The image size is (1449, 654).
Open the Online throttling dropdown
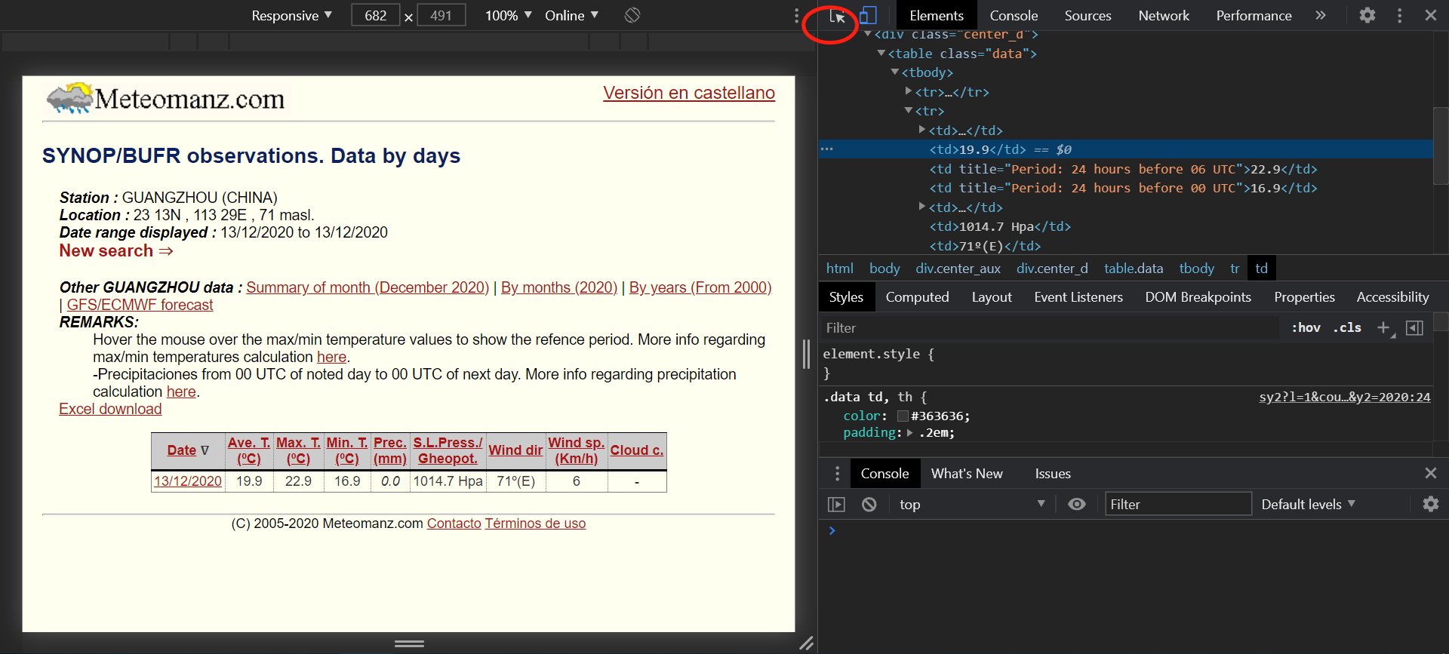571,15
